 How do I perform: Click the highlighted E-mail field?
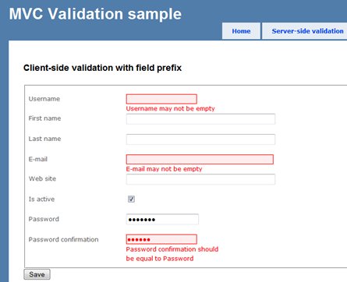(x=200, y=159)
